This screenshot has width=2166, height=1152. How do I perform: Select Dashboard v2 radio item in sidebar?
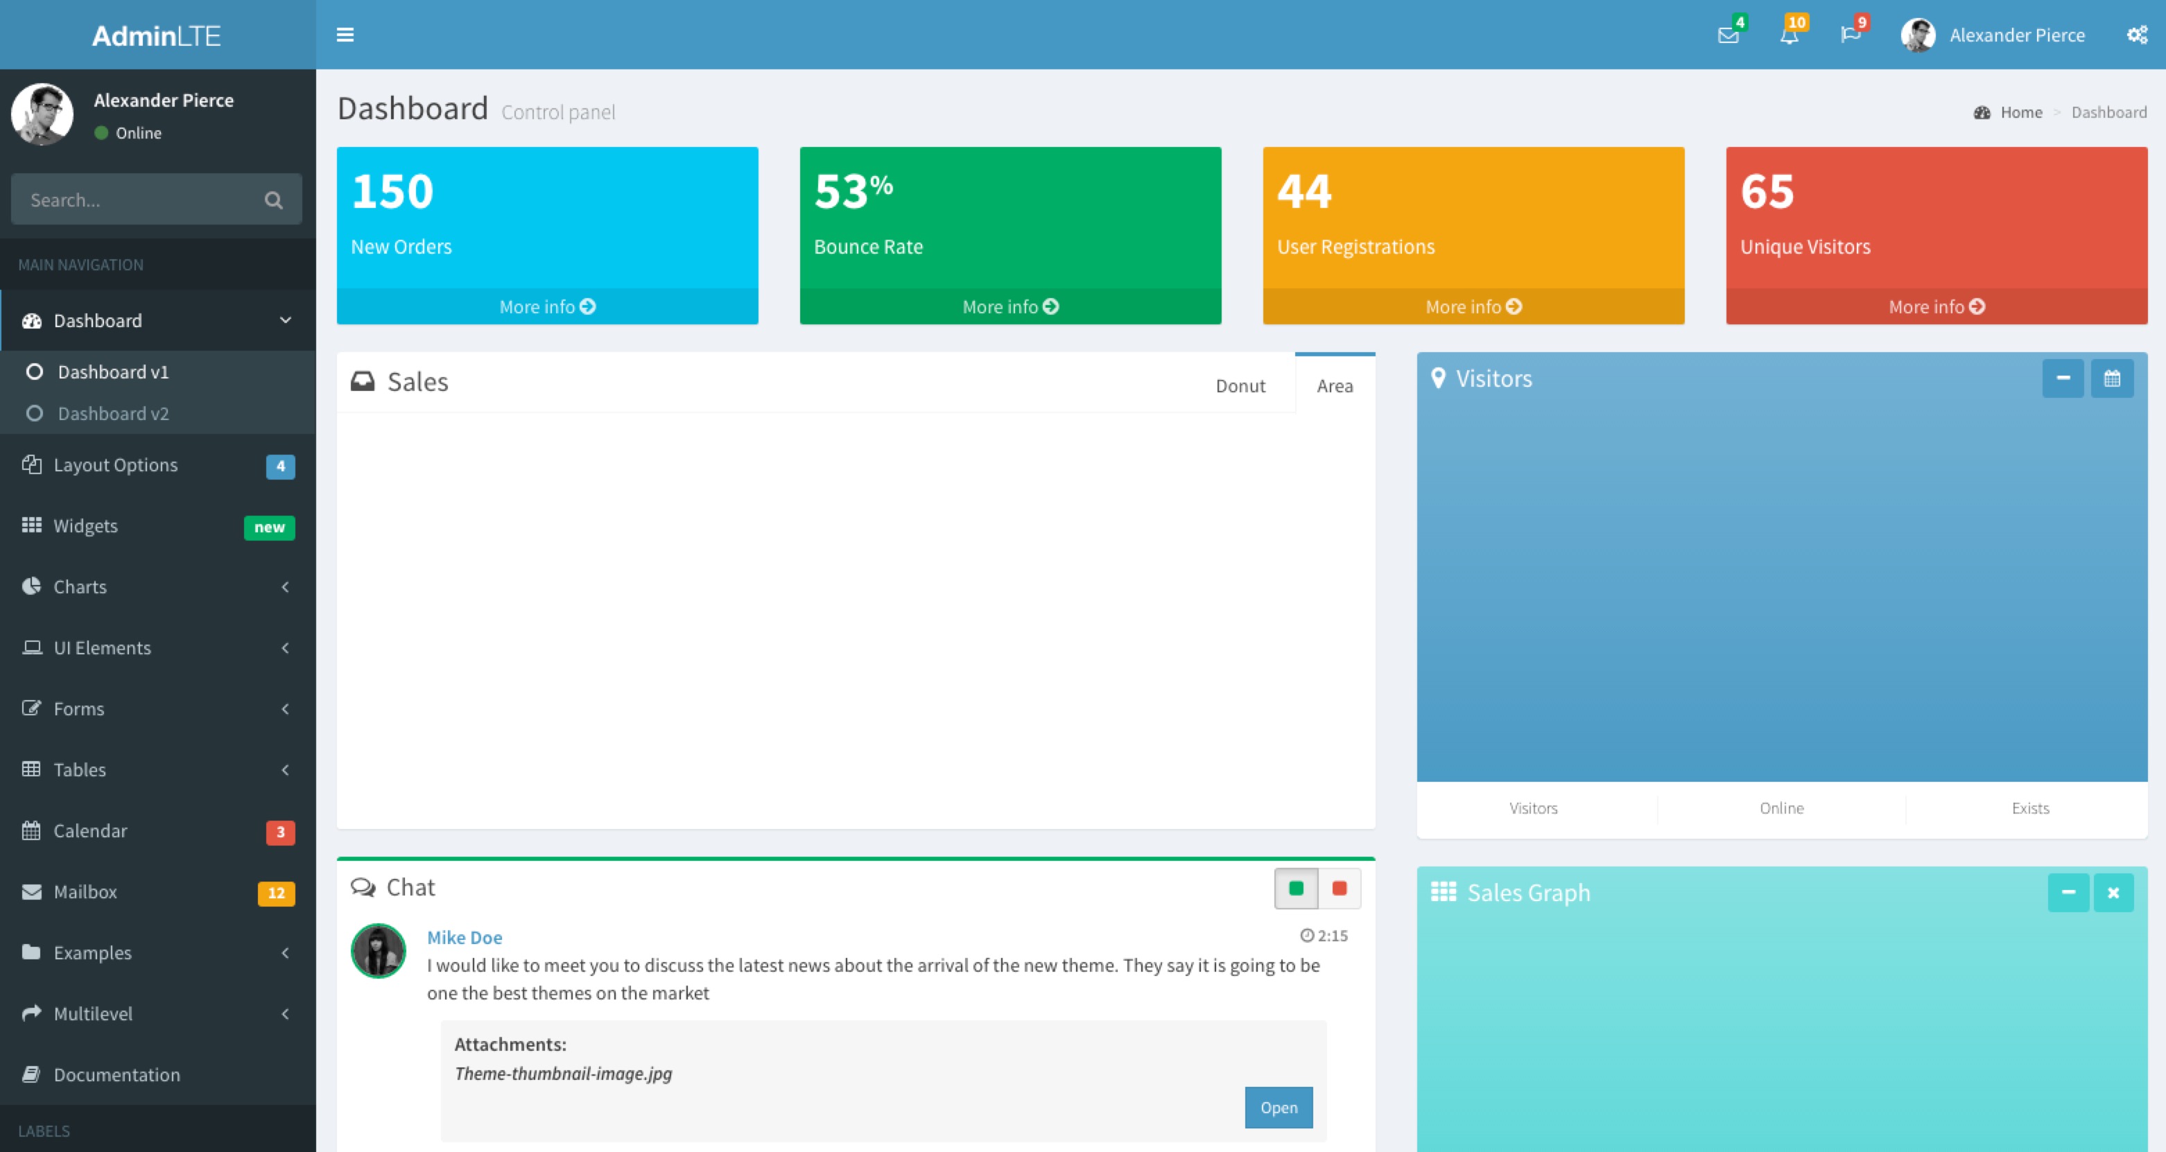coord(113,414)
